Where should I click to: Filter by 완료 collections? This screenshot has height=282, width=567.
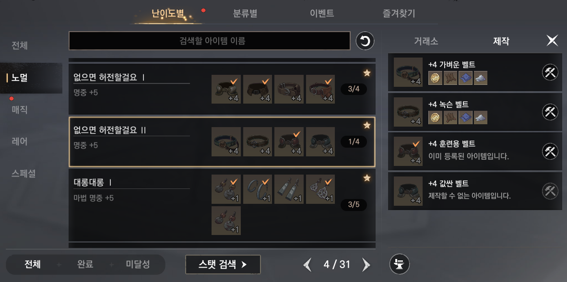pyautogui.click(x=85, y=264)
